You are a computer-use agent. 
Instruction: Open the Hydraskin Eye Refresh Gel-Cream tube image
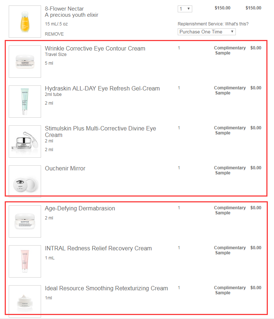tap(25, 101)
